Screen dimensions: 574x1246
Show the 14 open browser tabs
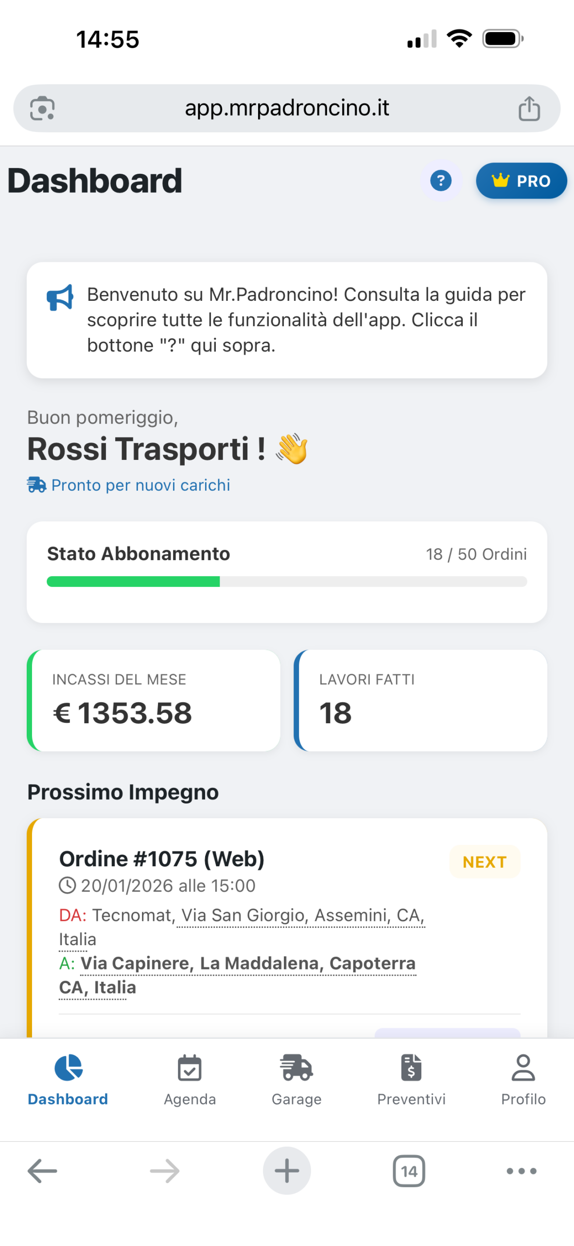point(409,1171)
